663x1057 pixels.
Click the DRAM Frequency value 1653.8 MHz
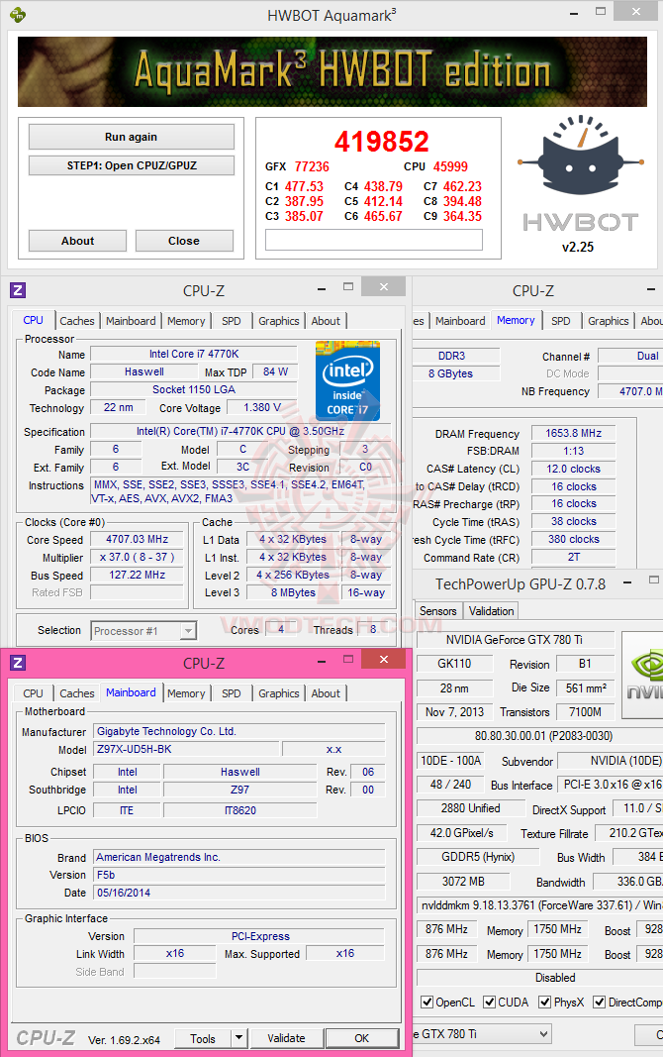click(x=574, y=434)
